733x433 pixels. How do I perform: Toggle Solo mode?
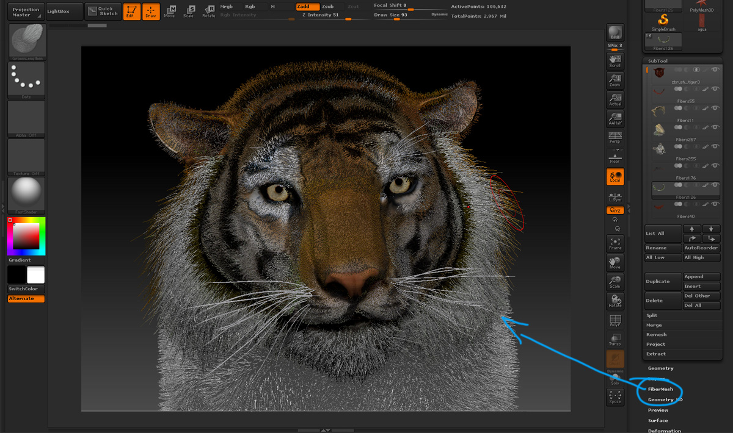click(615, 379)
